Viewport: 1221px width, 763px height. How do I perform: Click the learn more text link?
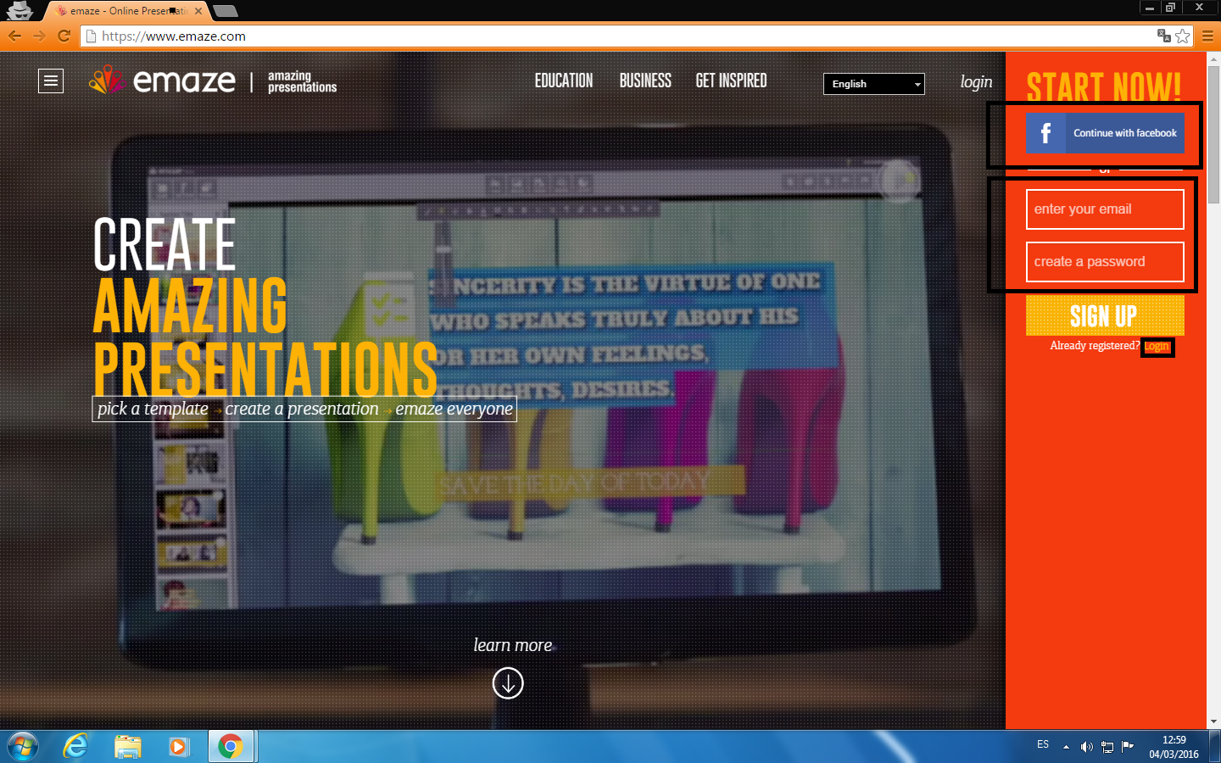[513, 645]
